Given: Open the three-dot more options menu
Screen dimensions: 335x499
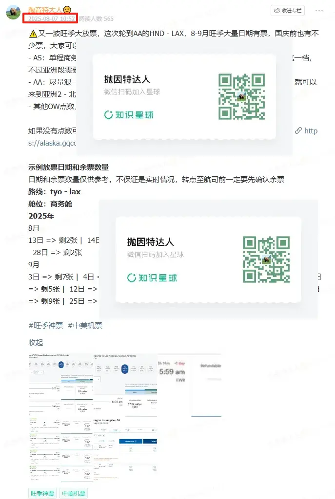Looking at the screenshot, I should (319, 11).
